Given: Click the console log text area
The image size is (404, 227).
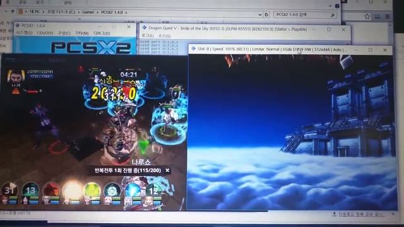Looking at the screenshot, I should click(x=164, y=47).
